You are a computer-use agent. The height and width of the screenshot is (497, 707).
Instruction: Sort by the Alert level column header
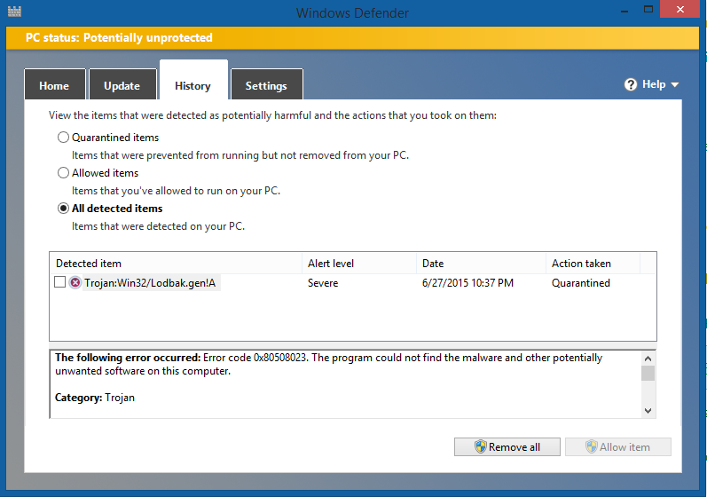(359, 264)
